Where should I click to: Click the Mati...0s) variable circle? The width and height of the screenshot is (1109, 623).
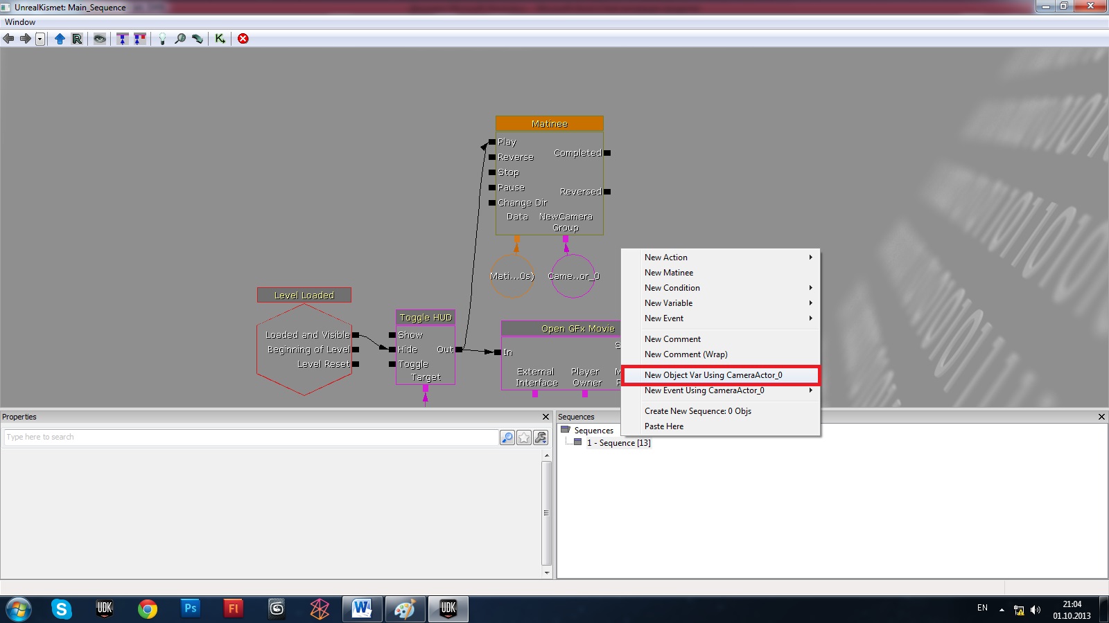coord(512,276)
